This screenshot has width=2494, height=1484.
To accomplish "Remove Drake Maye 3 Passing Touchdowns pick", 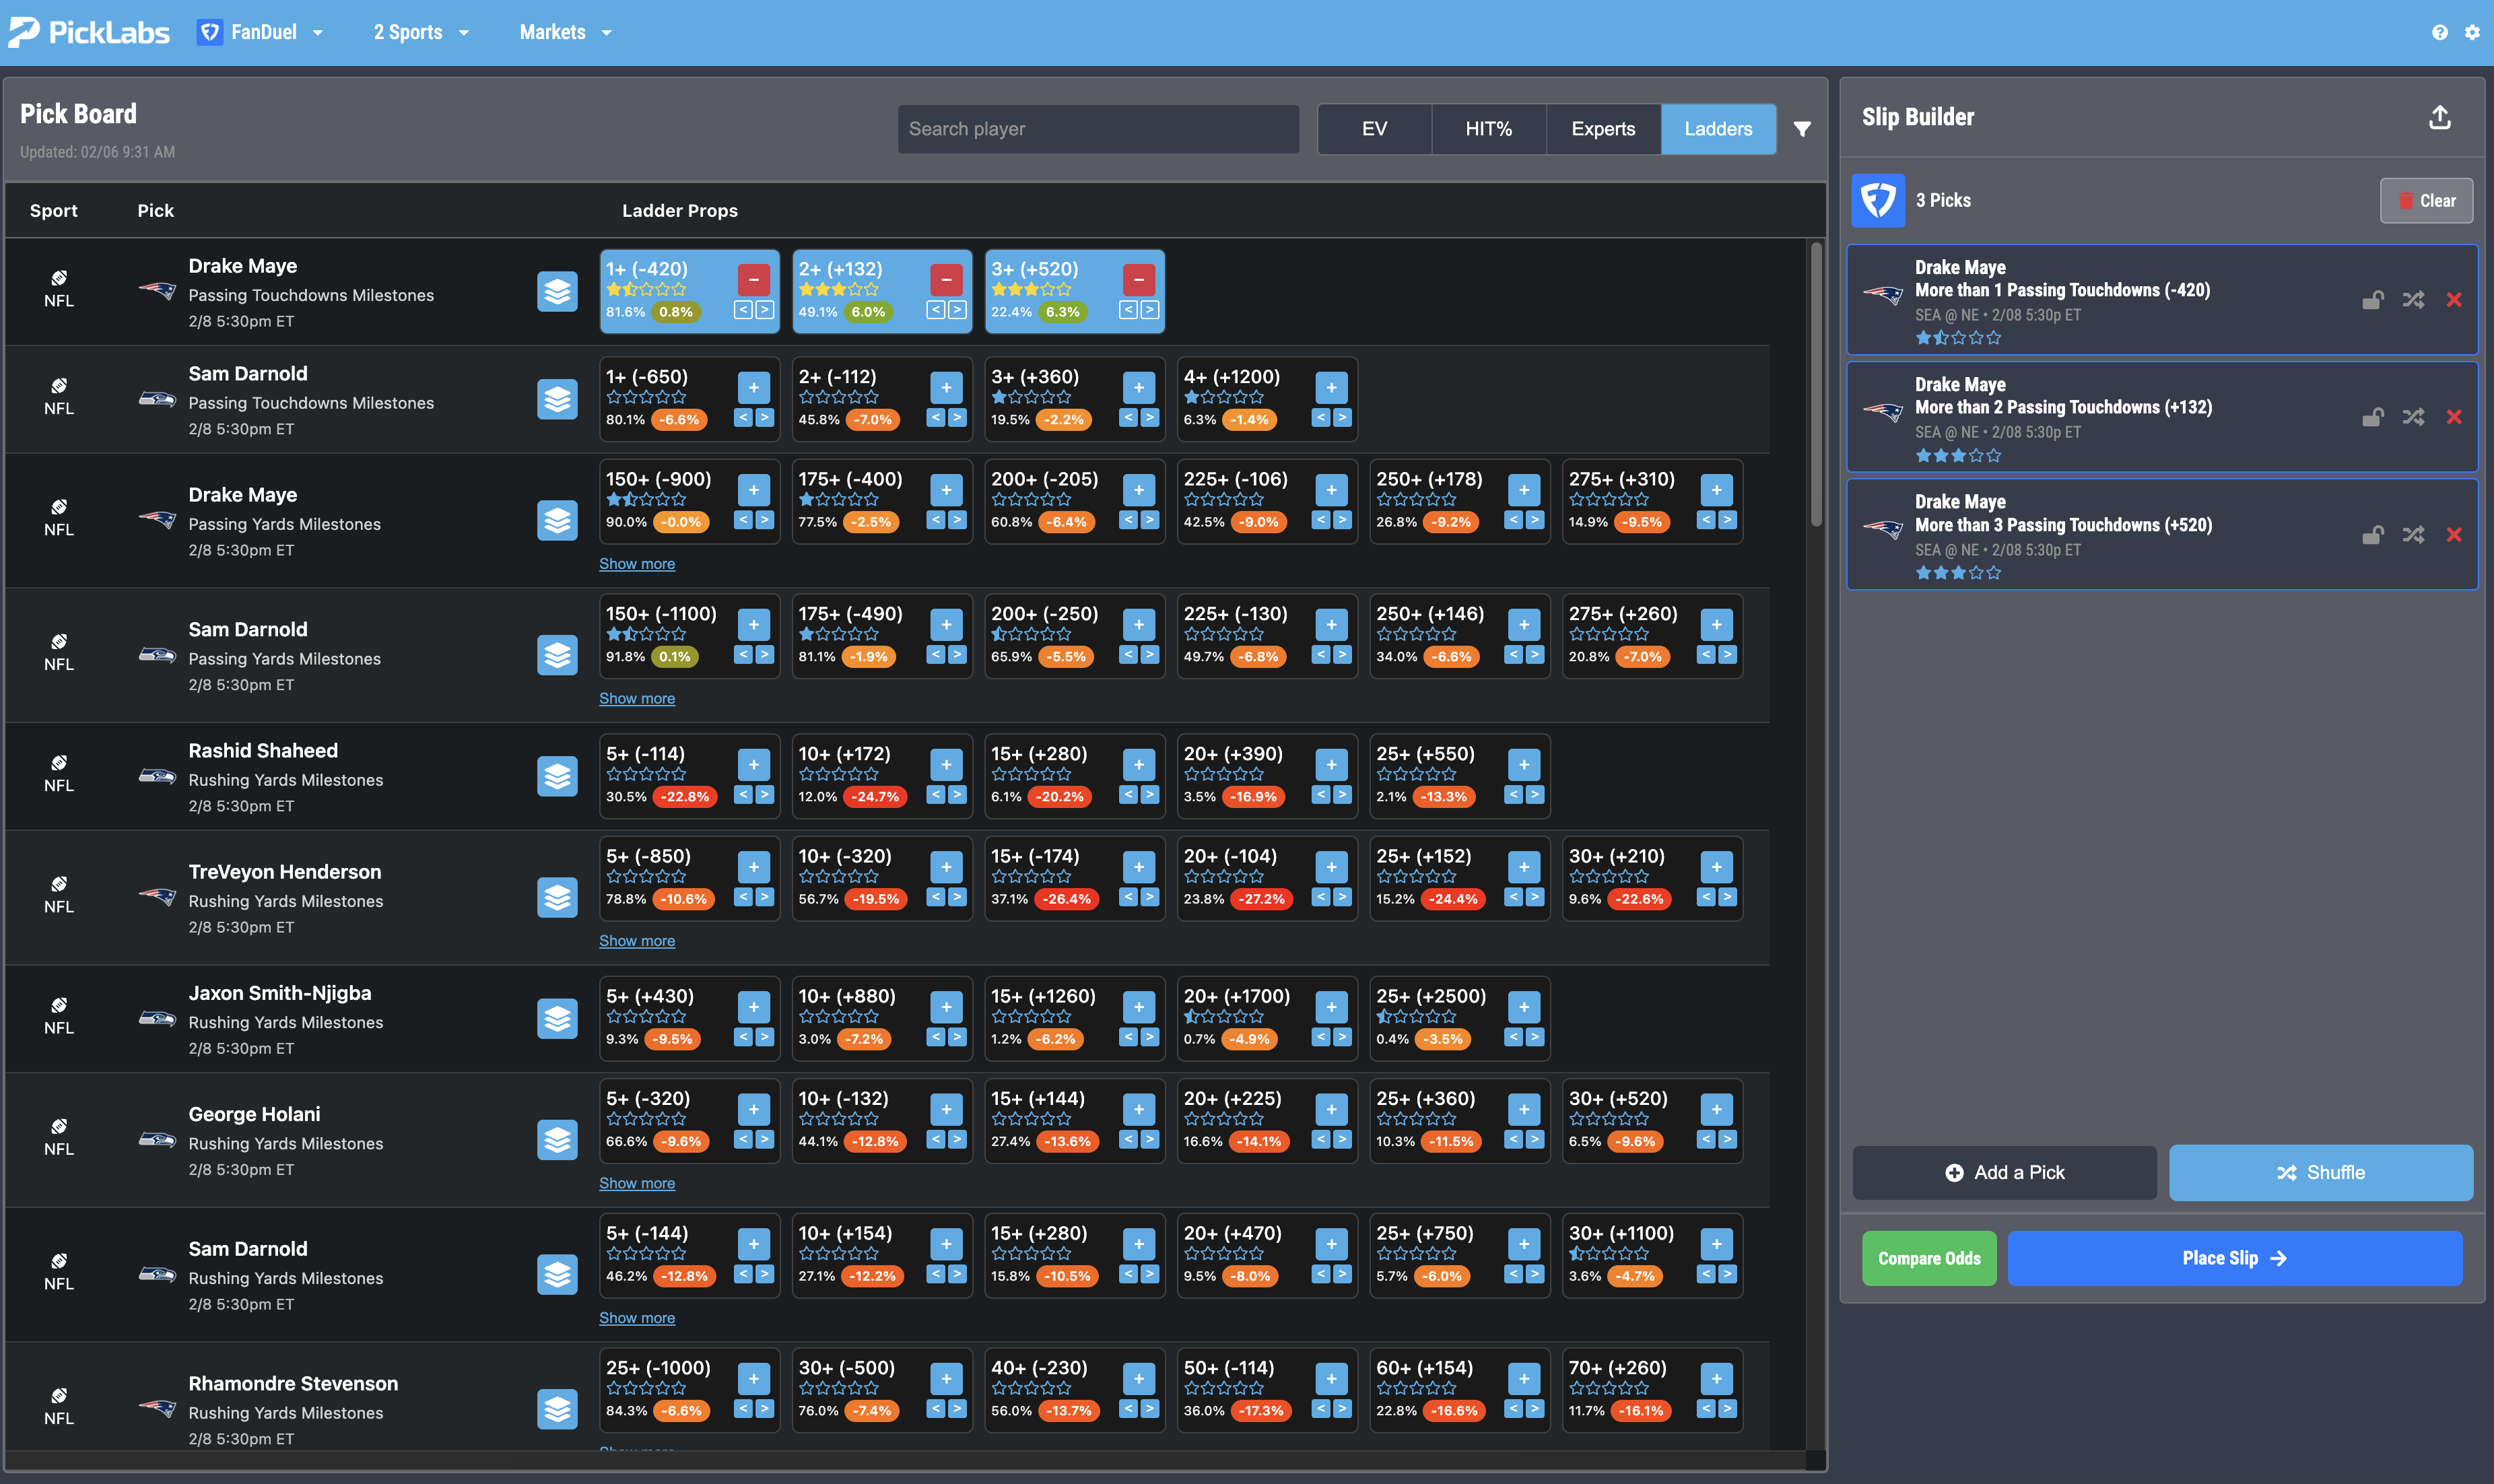I will click(x=2453, y=535).
